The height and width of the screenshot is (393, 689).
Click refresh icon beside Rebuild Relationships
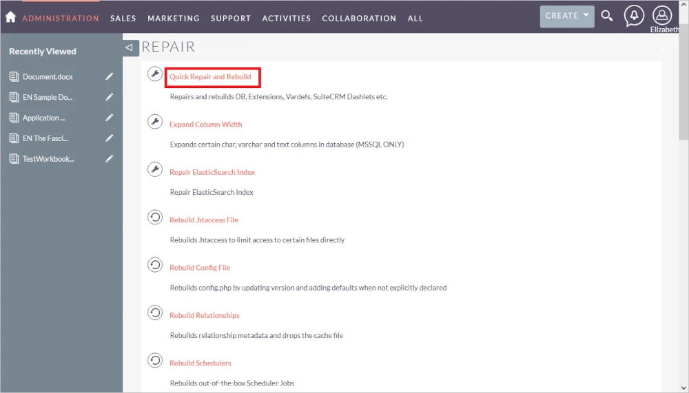[x=154, y=312]
